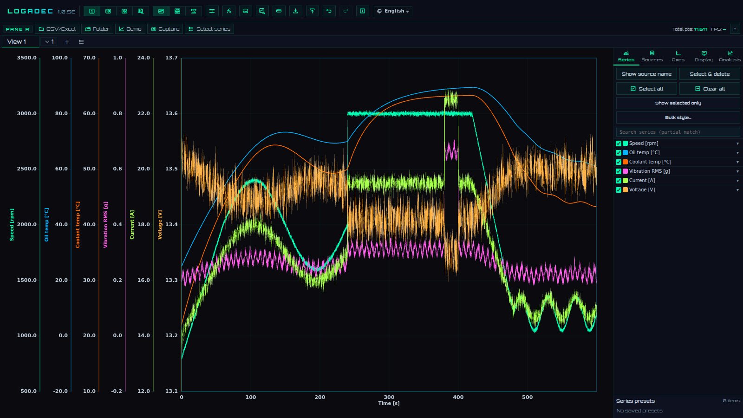This screenshot has height=418, width=743.
Task: Click the Bulk style button
Action: point(678,118)
